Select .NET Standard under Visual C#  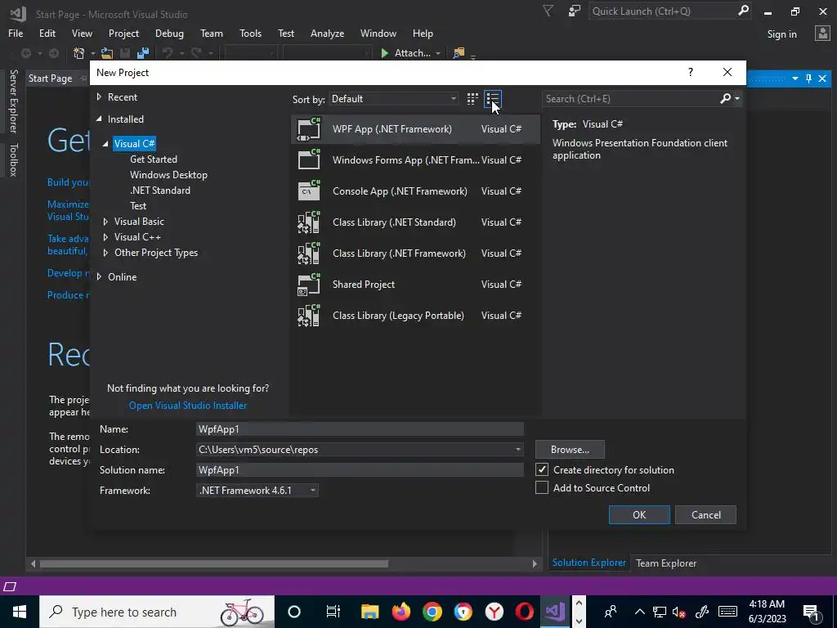click(160, 190)
